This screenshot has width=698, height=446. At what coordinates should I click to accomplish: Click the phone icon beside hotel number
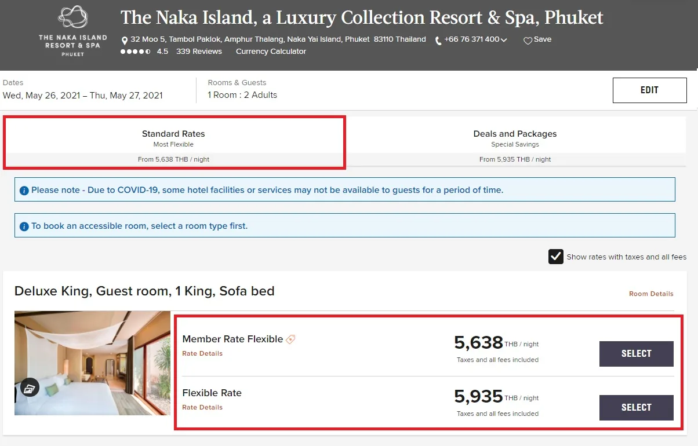pos(438,41)
